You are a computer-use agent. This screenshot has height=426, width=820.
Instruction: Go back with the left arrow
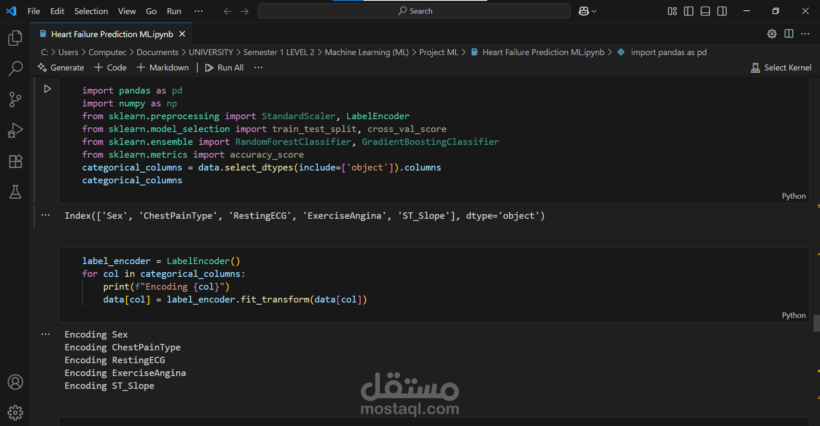pos(228,11)
